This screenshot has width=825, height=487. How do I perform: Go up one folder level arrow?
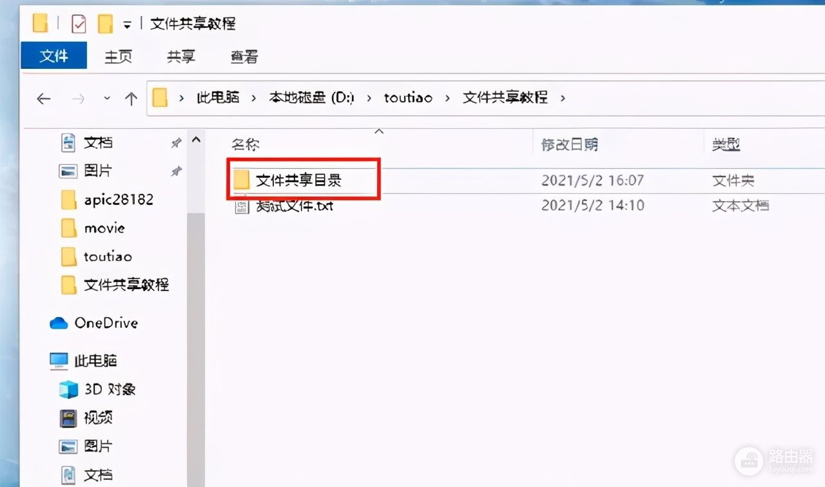click(131, 99)
